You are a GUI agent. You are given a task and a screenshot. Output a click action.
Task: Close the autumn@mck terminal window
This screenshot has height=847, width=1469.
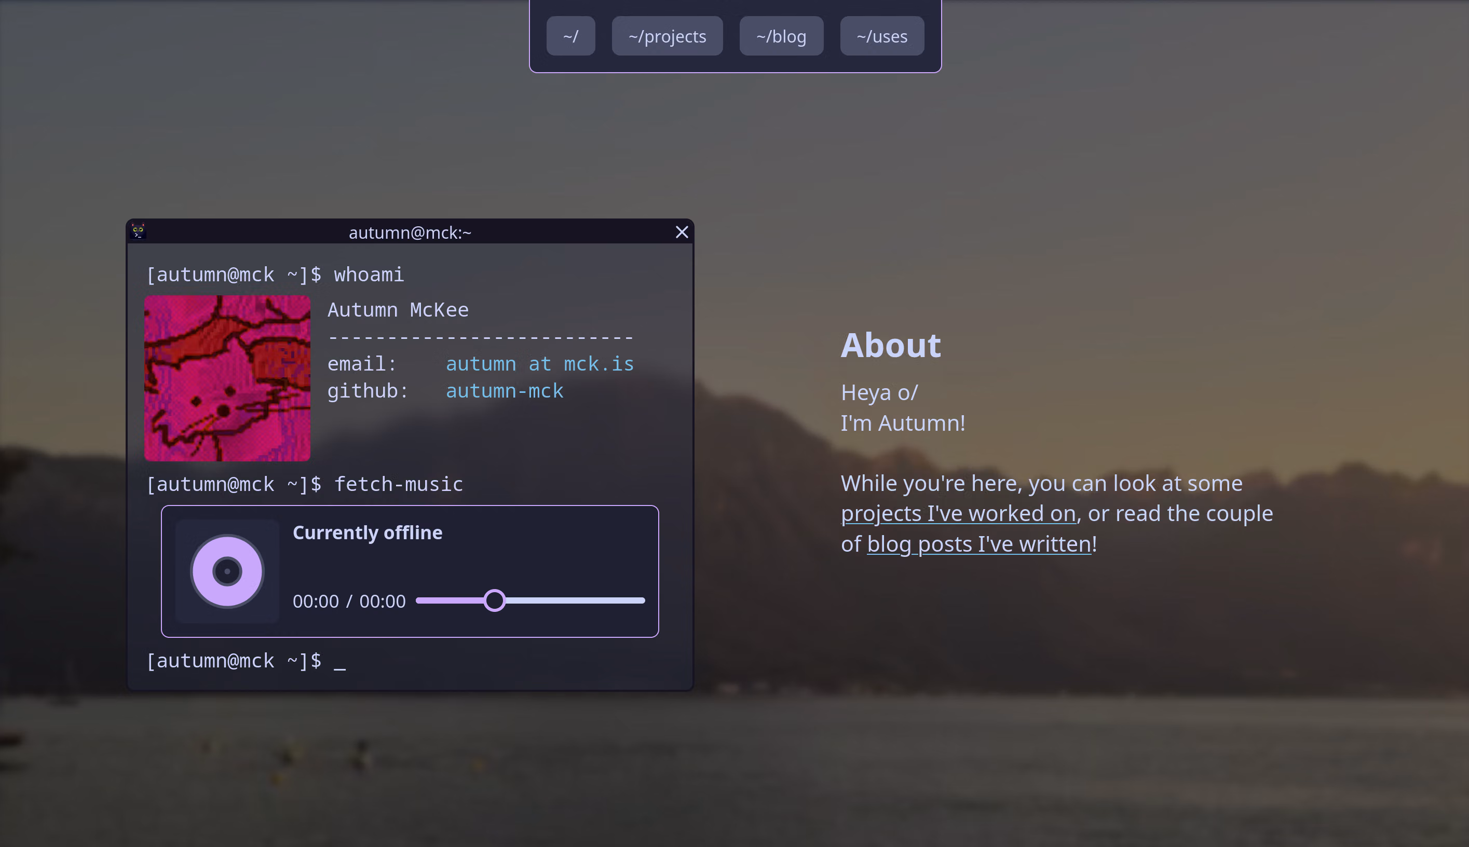pos(682,232)
